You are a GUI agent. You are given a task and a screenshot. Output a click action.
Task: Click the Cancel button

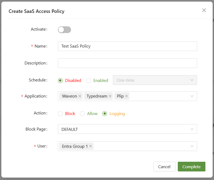(164, 167)
